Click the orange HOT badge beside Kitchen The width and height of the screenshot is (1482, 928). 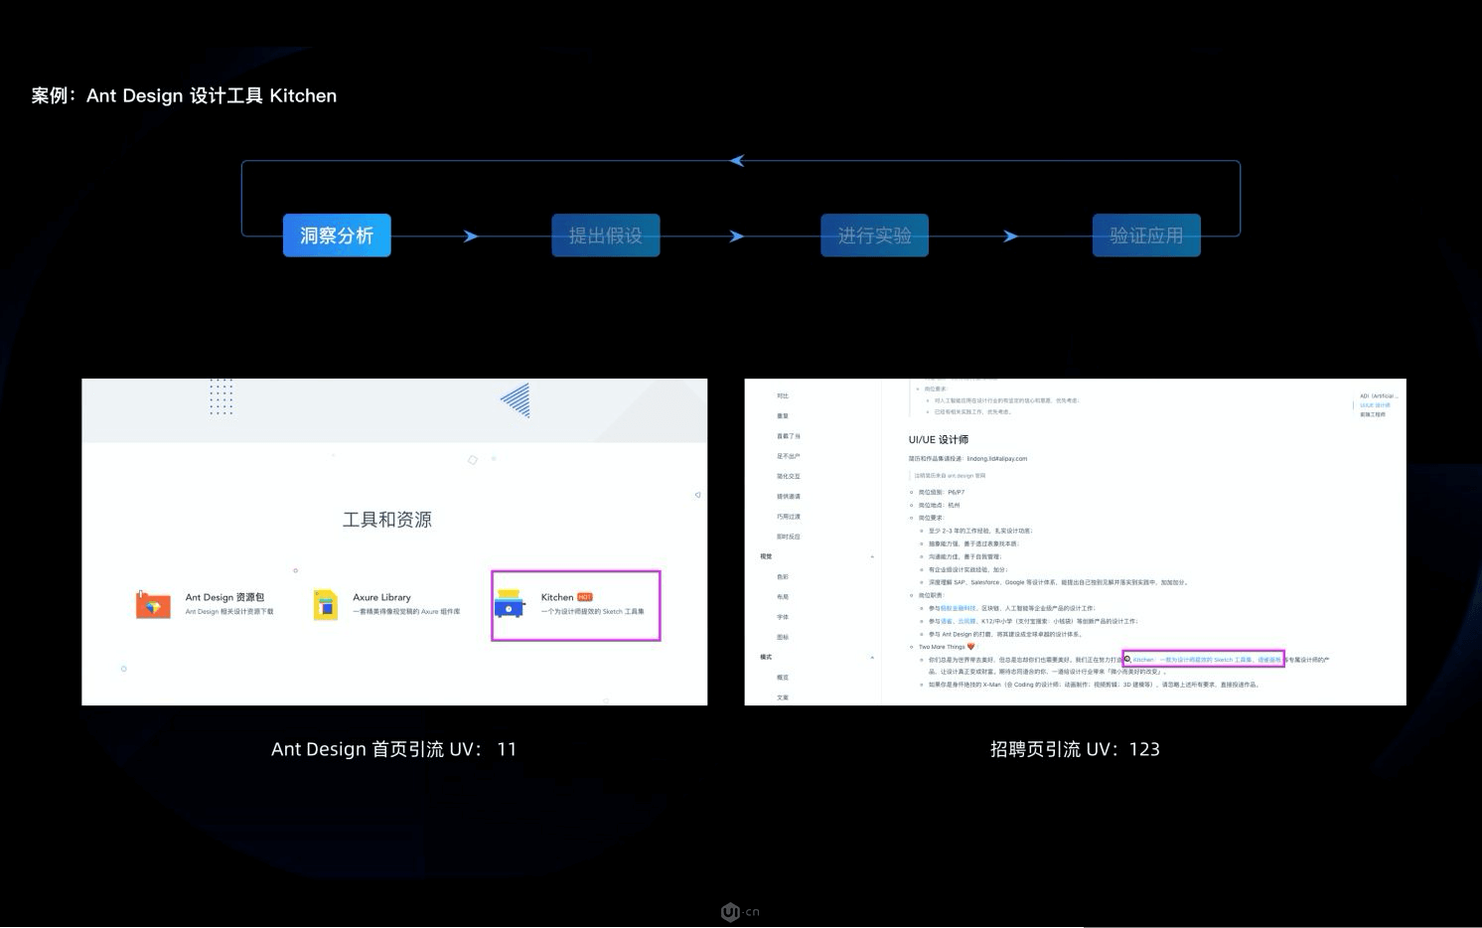tap(585, 597)
